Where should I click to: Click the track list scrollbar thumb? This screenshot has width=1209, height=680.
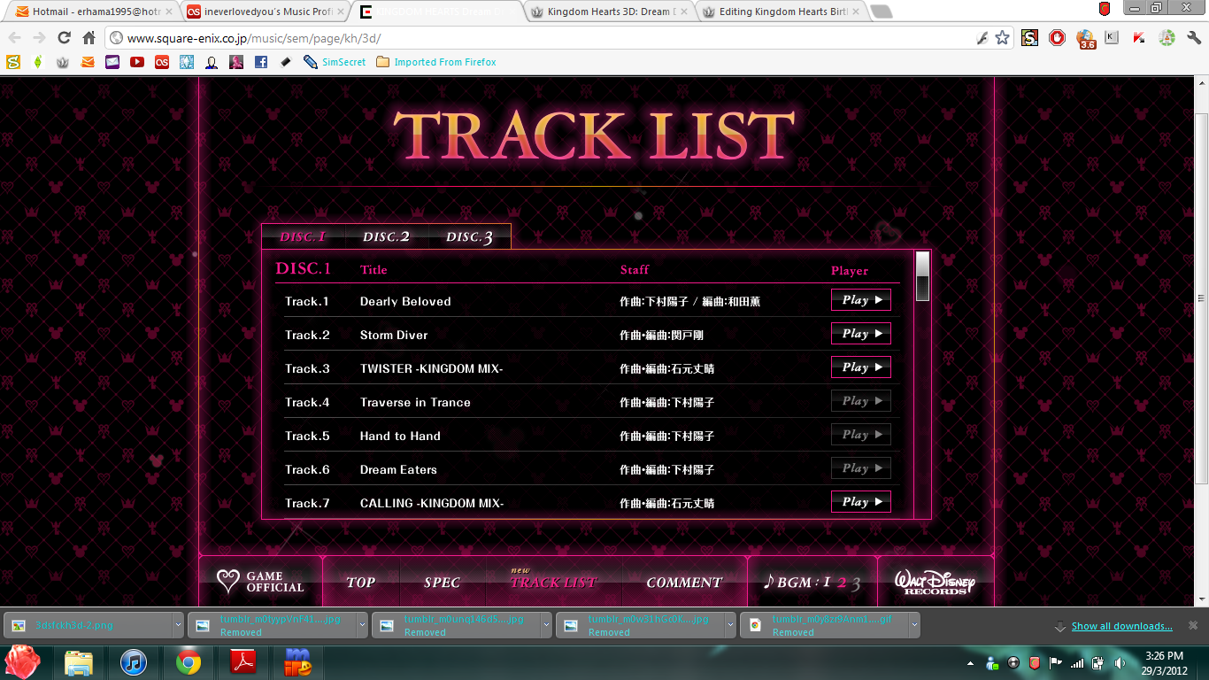click(922, 276)
